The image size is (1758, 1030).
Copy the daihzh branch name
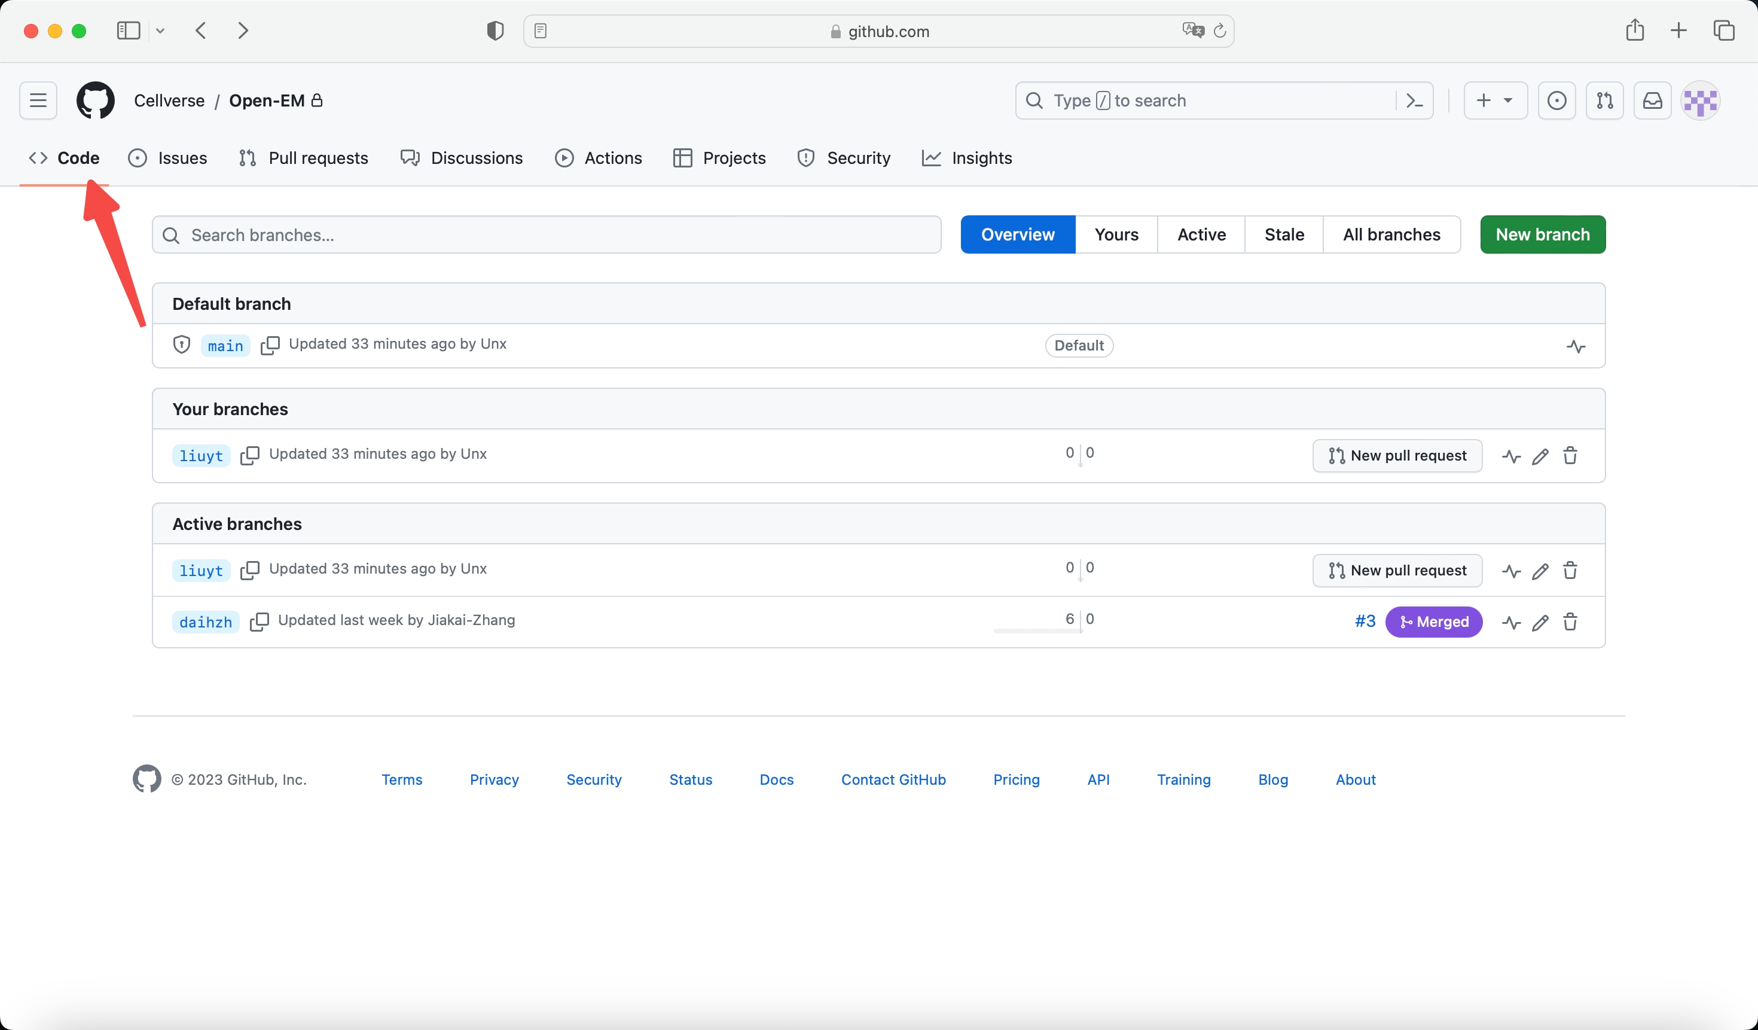coord(260,622)
